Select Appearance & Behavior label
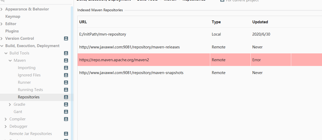This screenshot has width=322, height=140. (27, 9)
